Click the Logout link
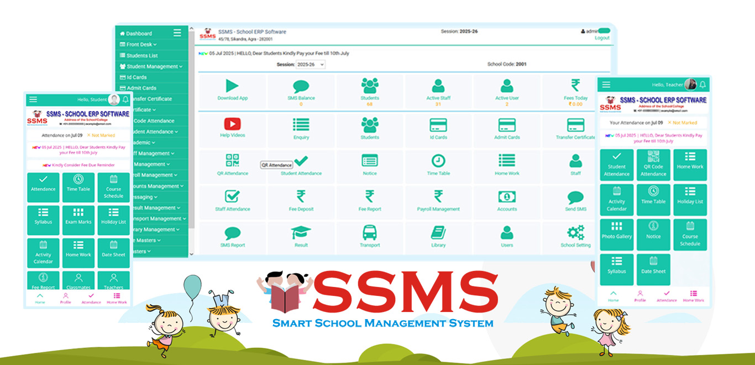The height and width of the screenshot is (365, 755). (602, 38)
